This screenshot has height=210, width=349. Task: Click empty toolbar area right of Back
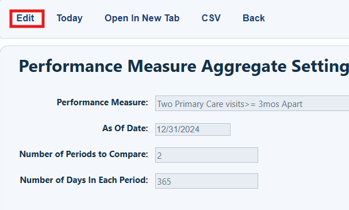coord(307,18)
